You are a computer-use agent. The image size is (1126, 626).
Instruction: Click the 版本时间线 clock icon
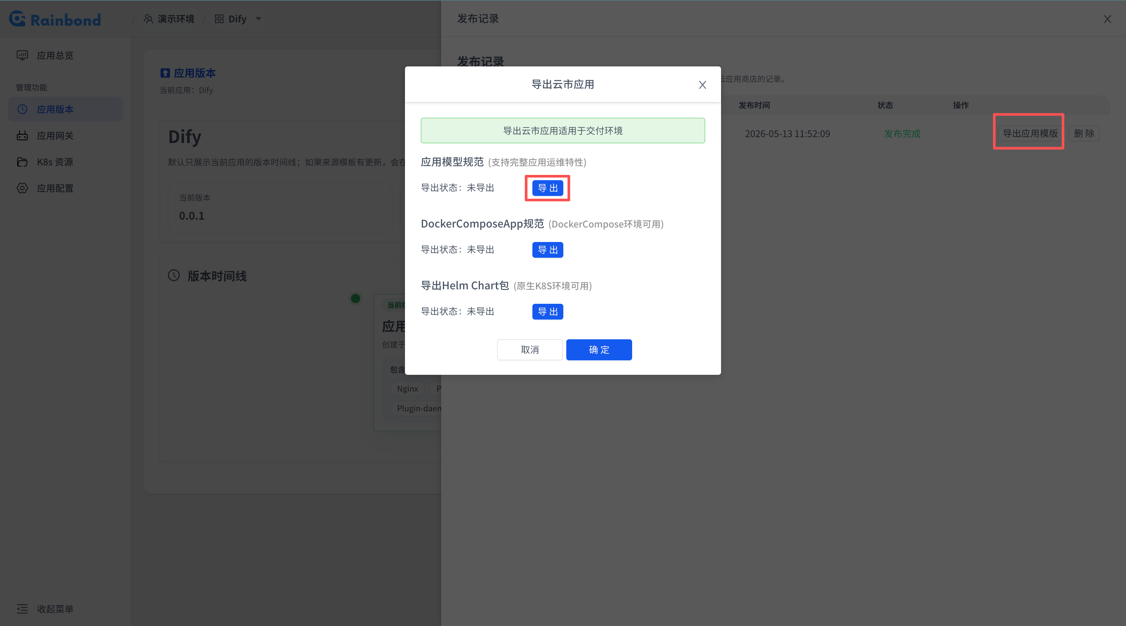(174, 276)
